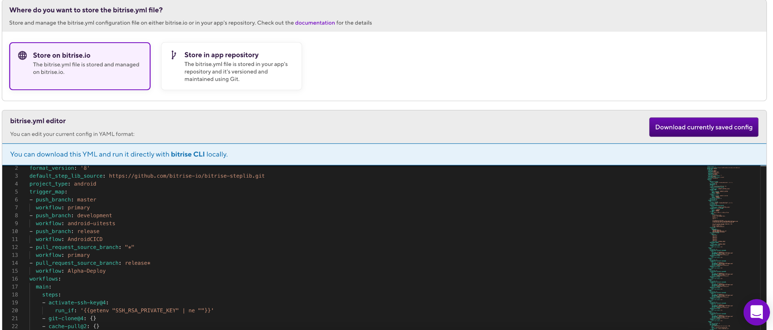The width and height of the screenshot is (773, 330).
Task: Click 'push_branch: development' on line 8
Action: (x=74, y=215)
